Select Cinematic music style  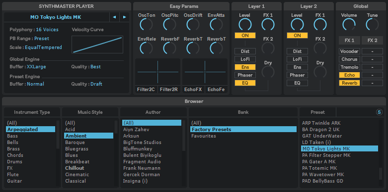click(x=88, y=175)
